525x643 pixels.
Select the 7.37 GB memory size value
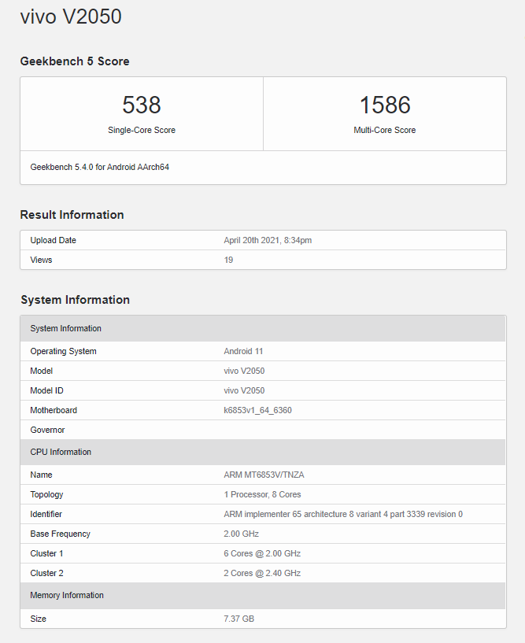[239, 619]
